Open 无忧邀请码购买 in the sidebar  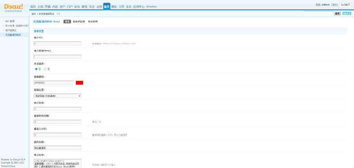13,35
